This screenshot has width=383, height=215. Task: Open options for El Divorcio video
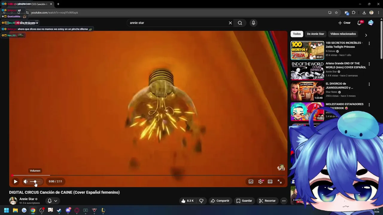point(369,84)
